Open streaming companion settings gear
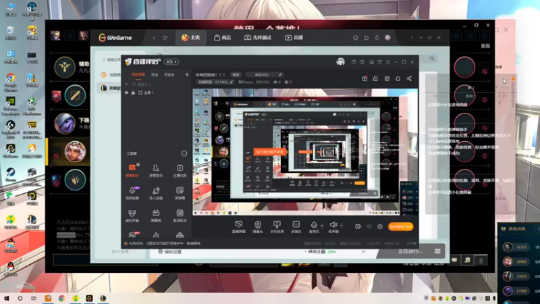 pyautogui.click(x=380, y=226)
